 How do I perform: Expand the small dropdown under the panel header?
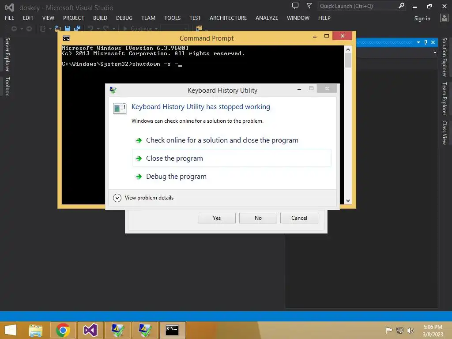pos(435,53)
